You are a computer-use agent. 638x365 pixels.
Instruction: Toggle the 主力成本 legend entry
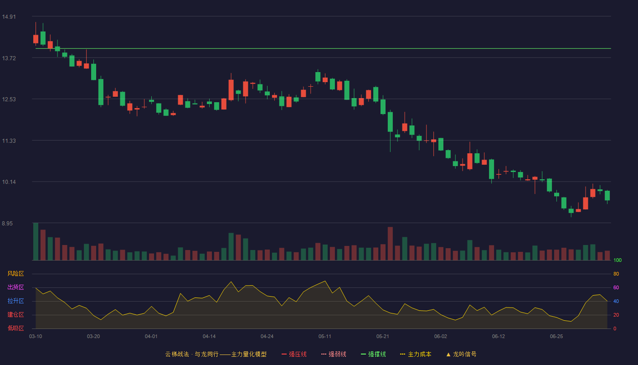point(416,354)
